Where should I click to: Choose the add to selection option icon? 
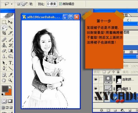(x=23, y=4)
